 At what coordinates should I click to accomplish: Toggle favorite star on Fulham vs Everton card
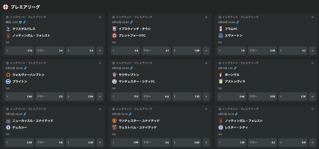coord(312,17)
